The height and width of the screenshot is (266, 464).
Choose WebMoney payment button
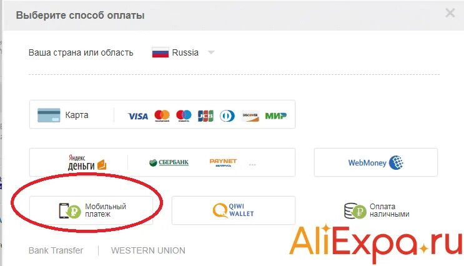[x=375, y=162]
